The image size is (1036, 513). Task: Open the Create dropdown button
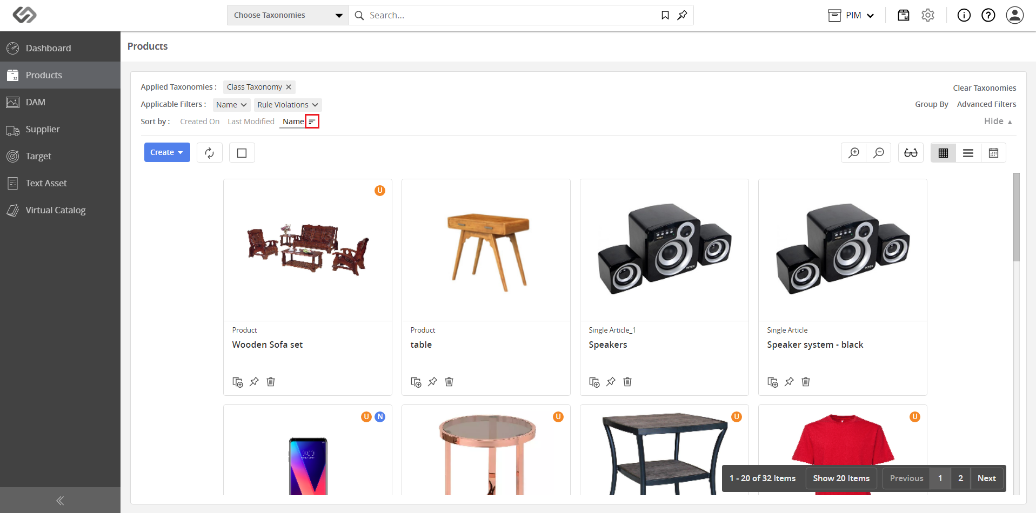[167, 152]
